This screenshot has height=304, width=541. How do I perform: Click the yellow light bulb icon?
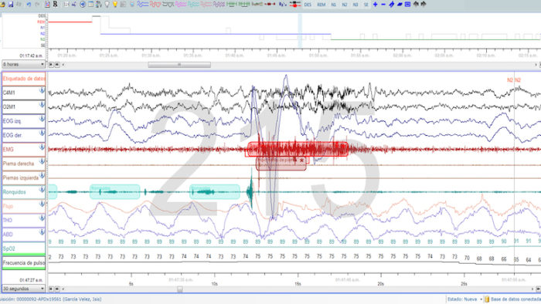pos(115,4)
